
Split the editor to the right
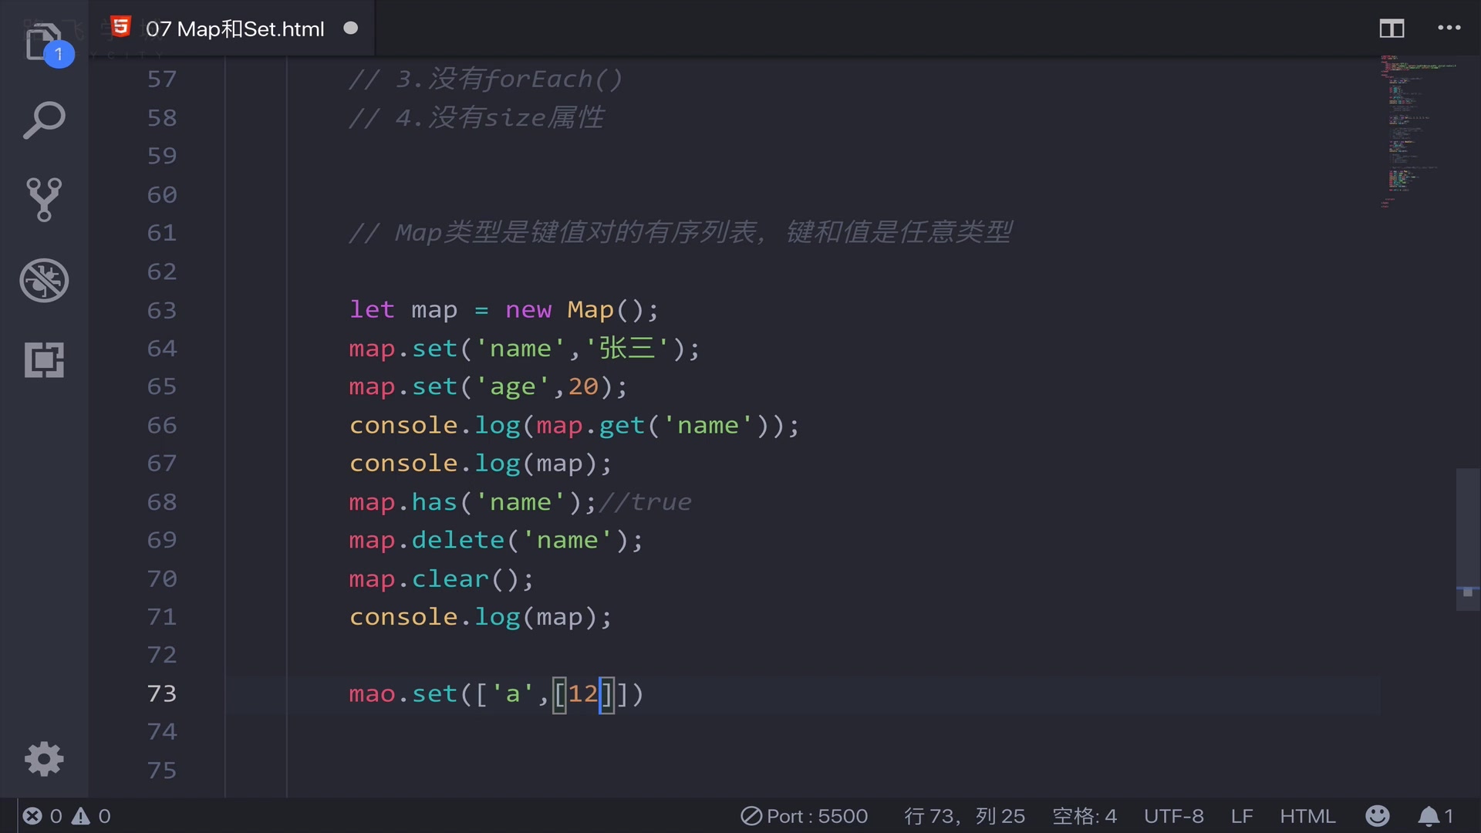[1392, 29]
